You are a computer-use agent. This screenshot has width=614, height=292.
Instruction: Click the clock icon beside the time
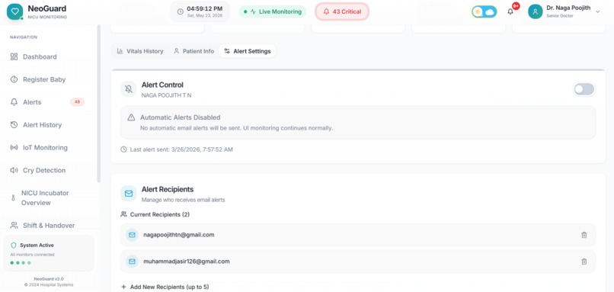(x=180, y=11)
